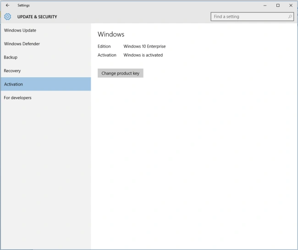Click Windows 10 Enterprise edition text
The height and width of the screenshot is (250, 298).
144,47
